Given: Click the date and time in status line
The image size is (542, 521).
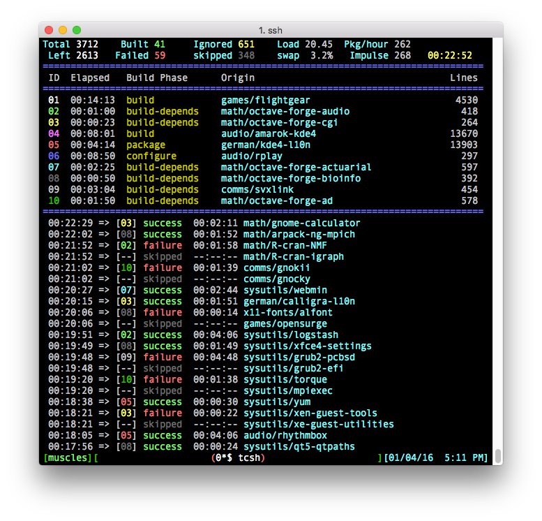Looking at the screenshot, I should point(435,457).
